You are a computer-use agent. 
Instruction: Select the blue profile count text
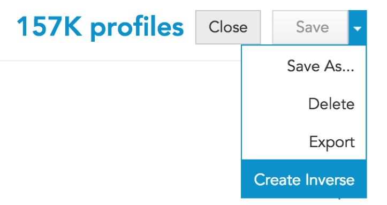click(100, 27)
